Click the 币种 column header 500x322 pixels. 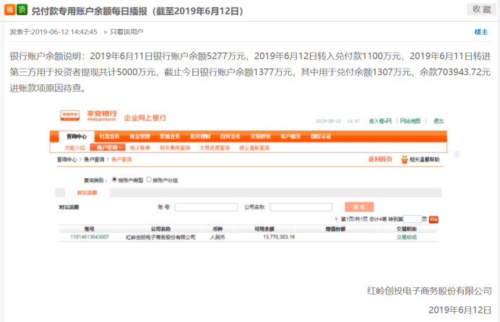(x=217, y=229)
